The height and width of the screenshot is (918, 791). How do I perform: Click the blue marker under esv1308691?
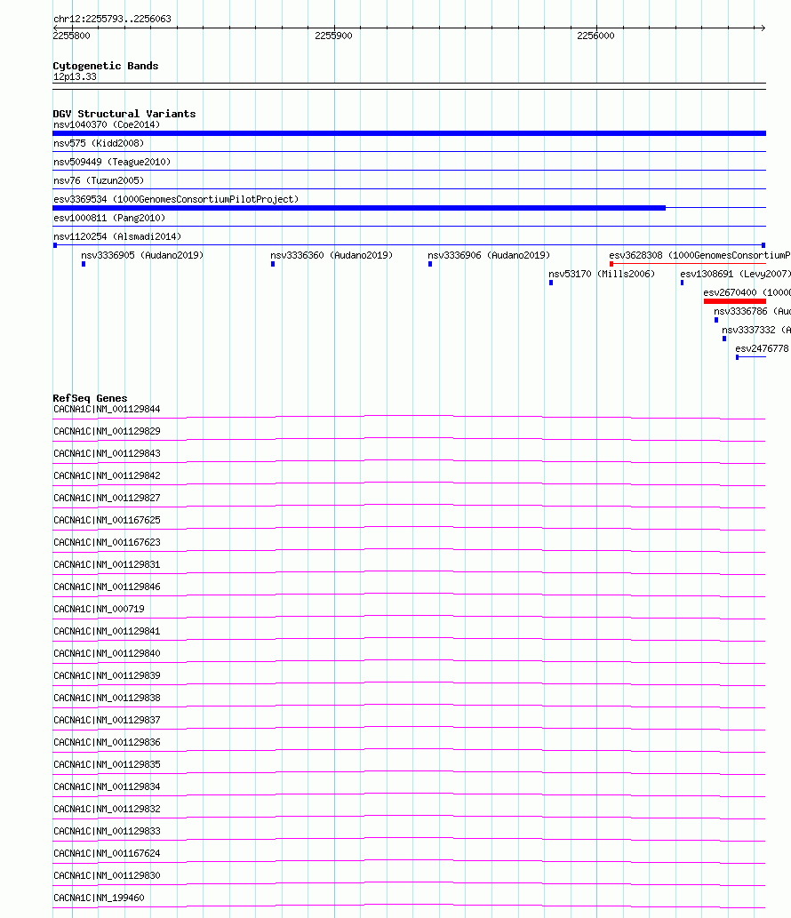pos(682,283)
